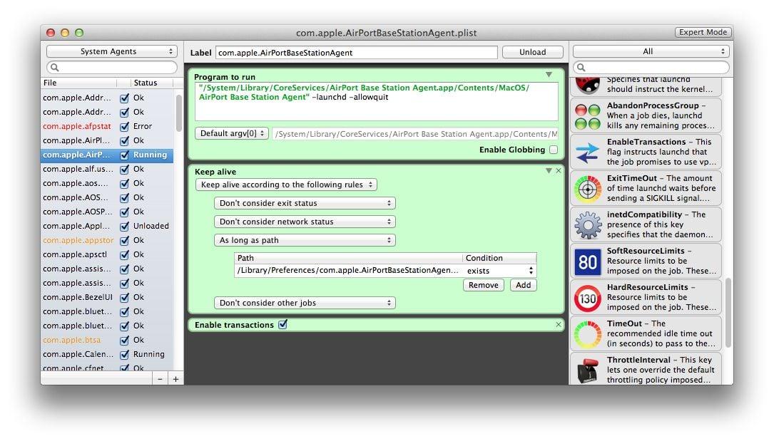This screenshot has width=774, height=441.
Task: Click the ThrottleInterval lever icon
Action: [587, 370]
